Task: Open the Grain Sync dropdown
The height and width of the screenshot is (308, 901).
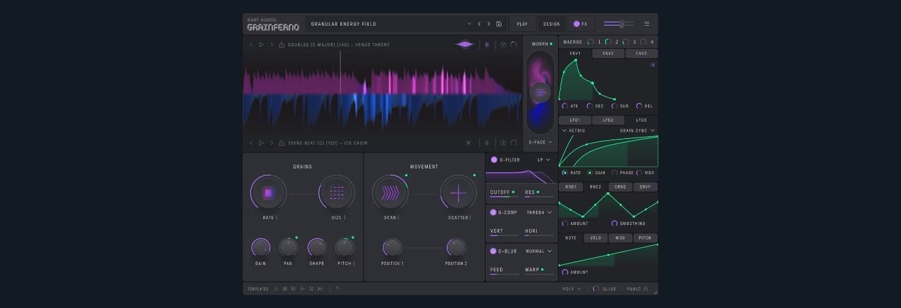Action: (x=637, y=131)
